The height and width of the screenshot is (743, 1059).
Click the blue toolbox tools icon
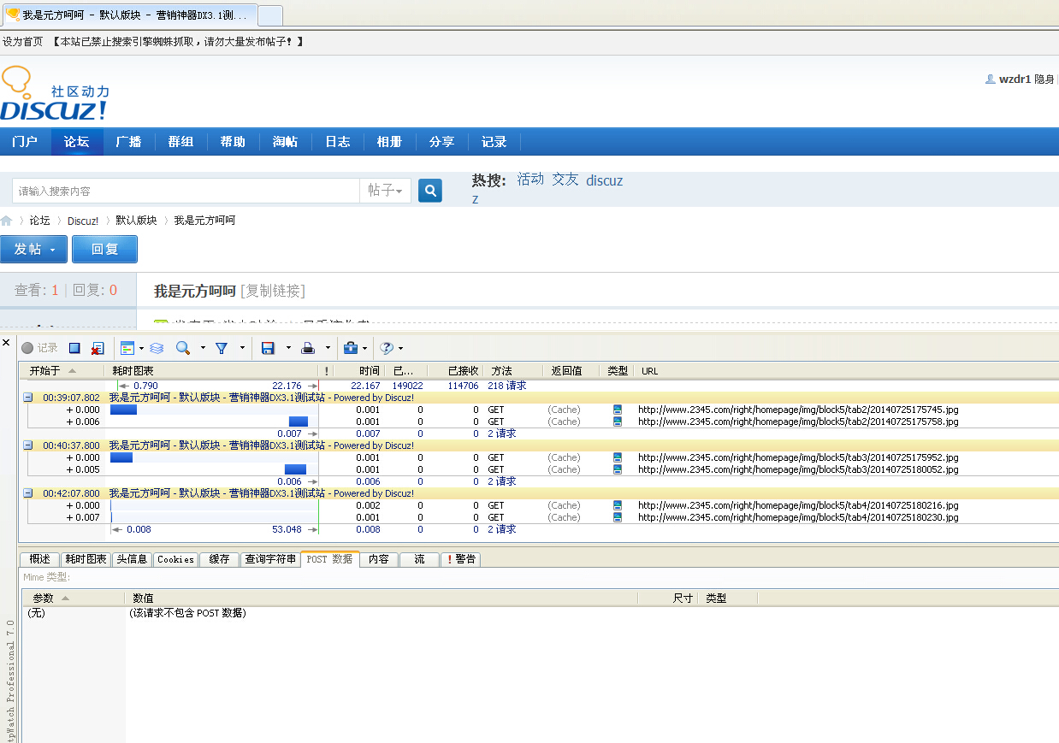[x=350, y=348]
